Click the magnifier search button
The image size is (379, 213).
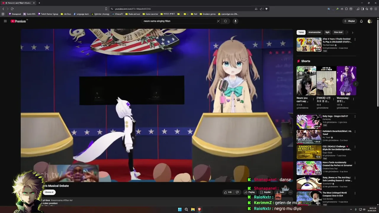coord(226,21)
